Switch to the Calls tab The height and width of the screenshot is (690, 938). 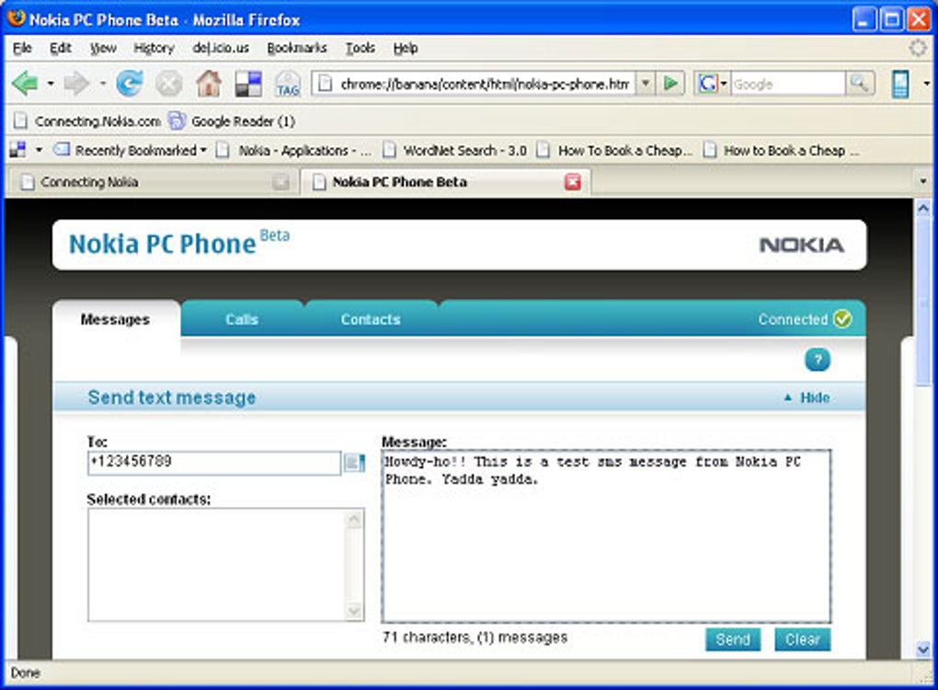click(242, 319)
